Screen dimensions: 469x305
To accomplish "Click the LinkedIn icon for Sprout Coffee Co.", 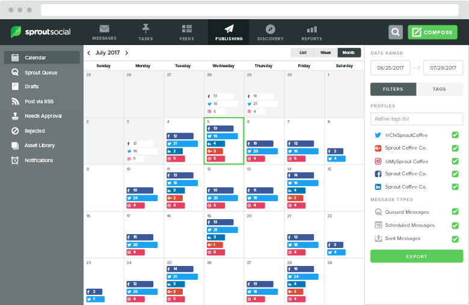I will coord(378,187).
